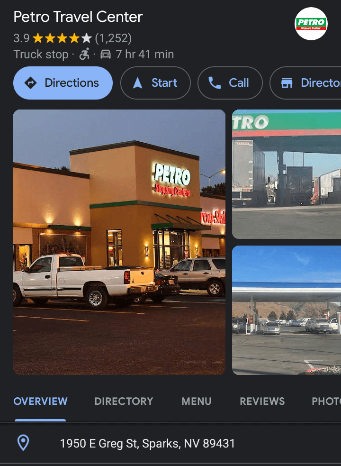Click the diamond arrow icon in Directions
This screenshot has height=466, width=341.
(30, 83)
